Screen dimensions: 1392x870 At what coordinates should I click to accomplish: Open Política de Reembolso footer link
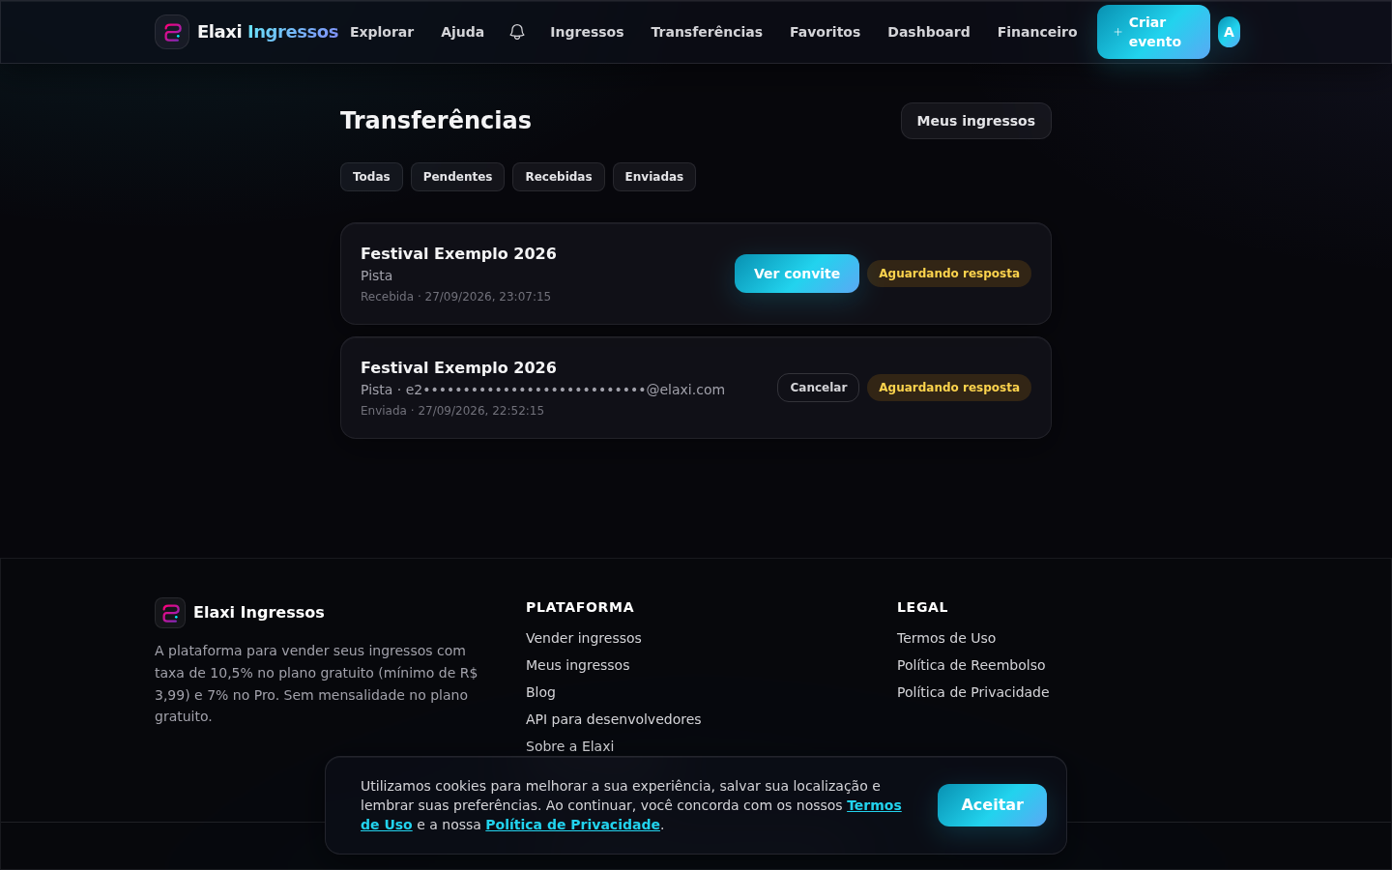coord(971,665)
